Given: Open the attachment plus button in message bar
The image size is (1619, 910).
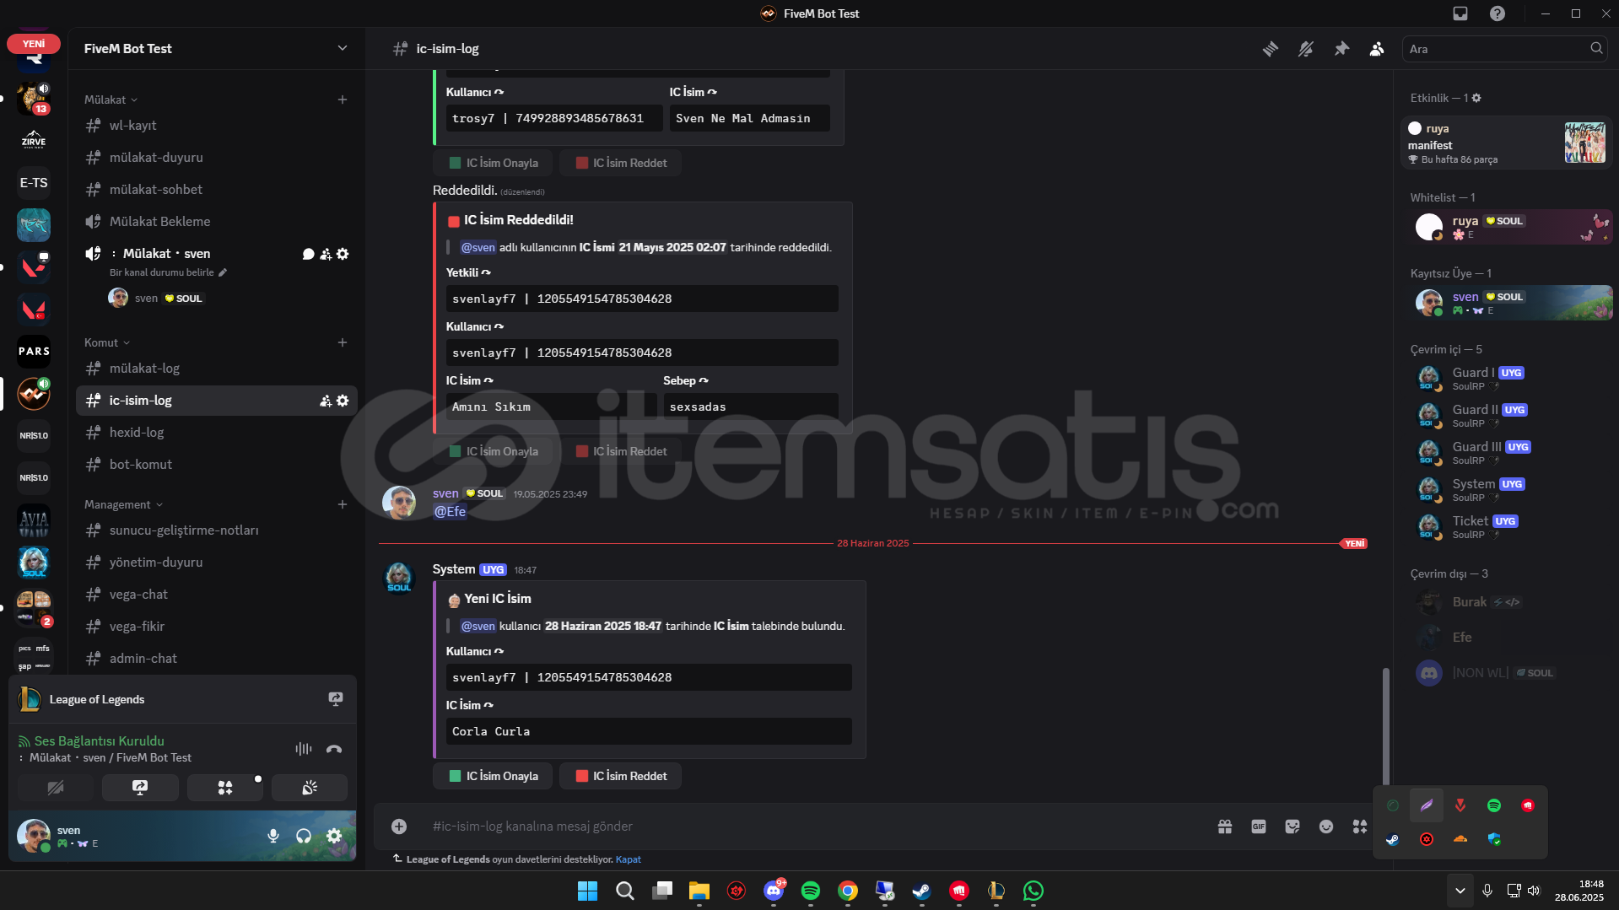Looking at the screenshot, I should point(399,827).
